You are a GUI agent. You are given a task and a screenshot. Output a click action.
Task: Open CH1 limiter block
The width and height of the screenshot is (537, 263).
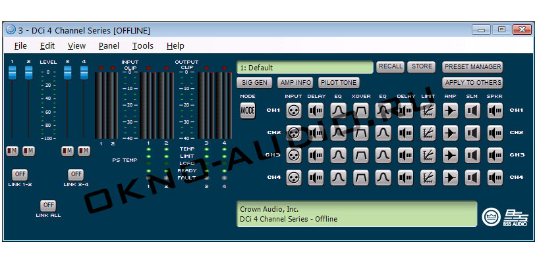pos(428,110)
